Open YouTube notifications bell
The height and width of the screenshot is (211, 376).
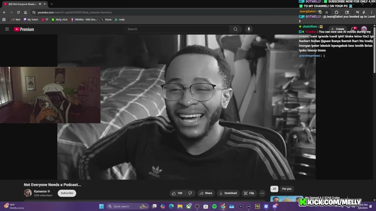354,29
